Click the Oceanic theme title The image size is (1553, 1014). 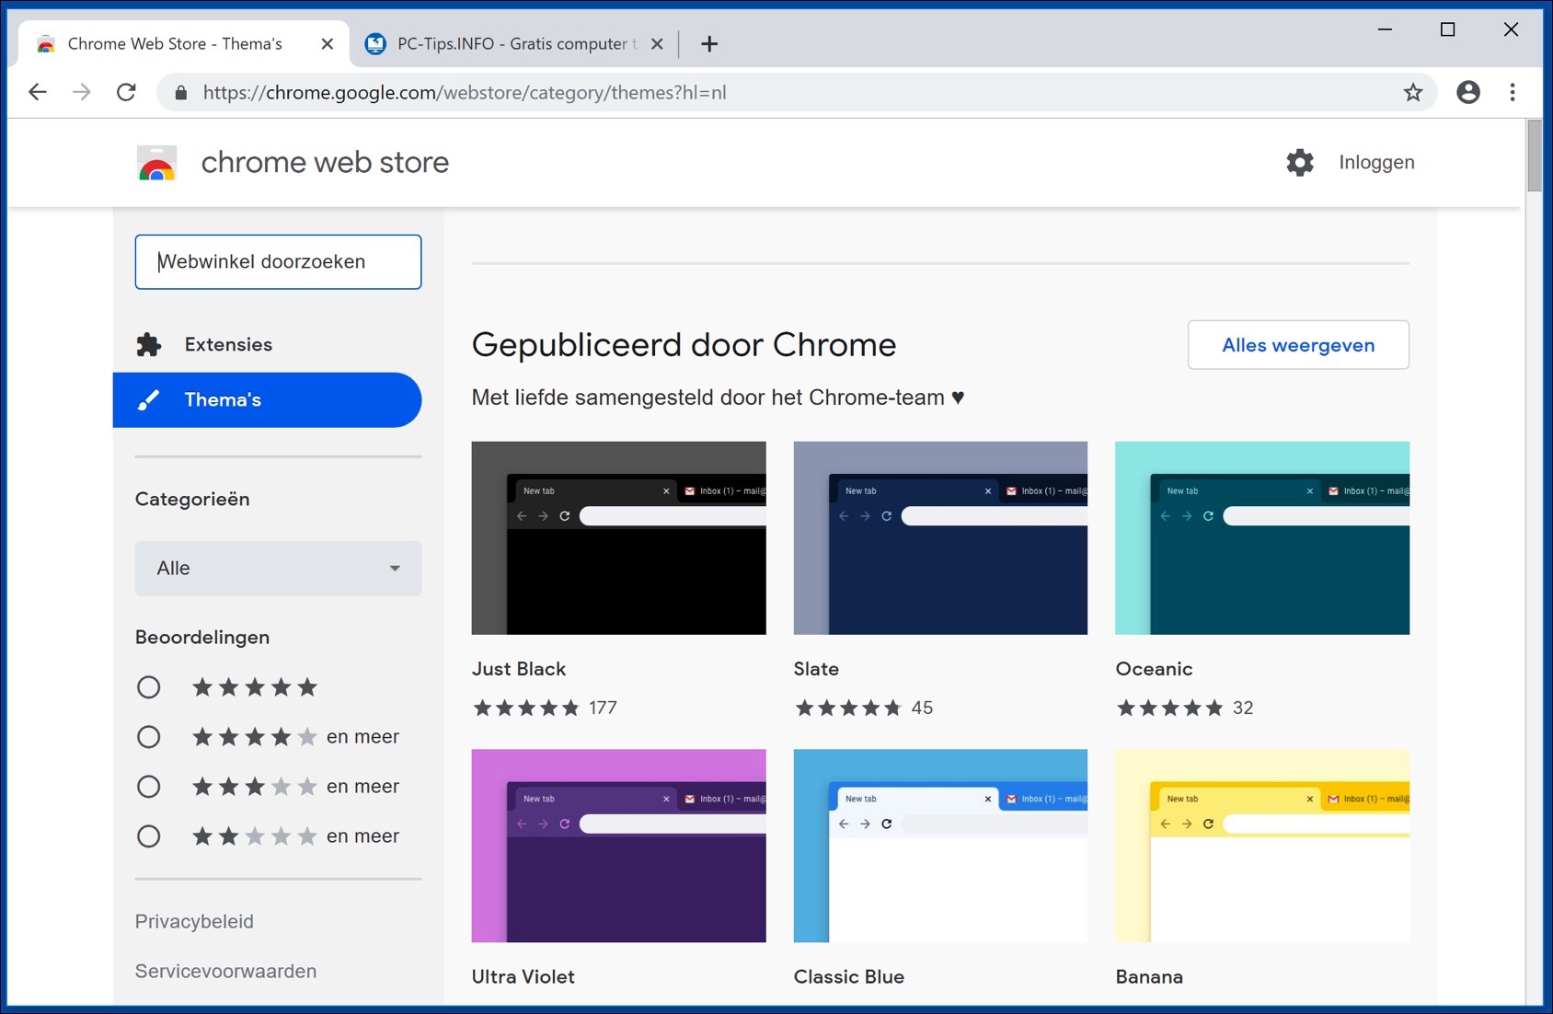[1154, 669]
